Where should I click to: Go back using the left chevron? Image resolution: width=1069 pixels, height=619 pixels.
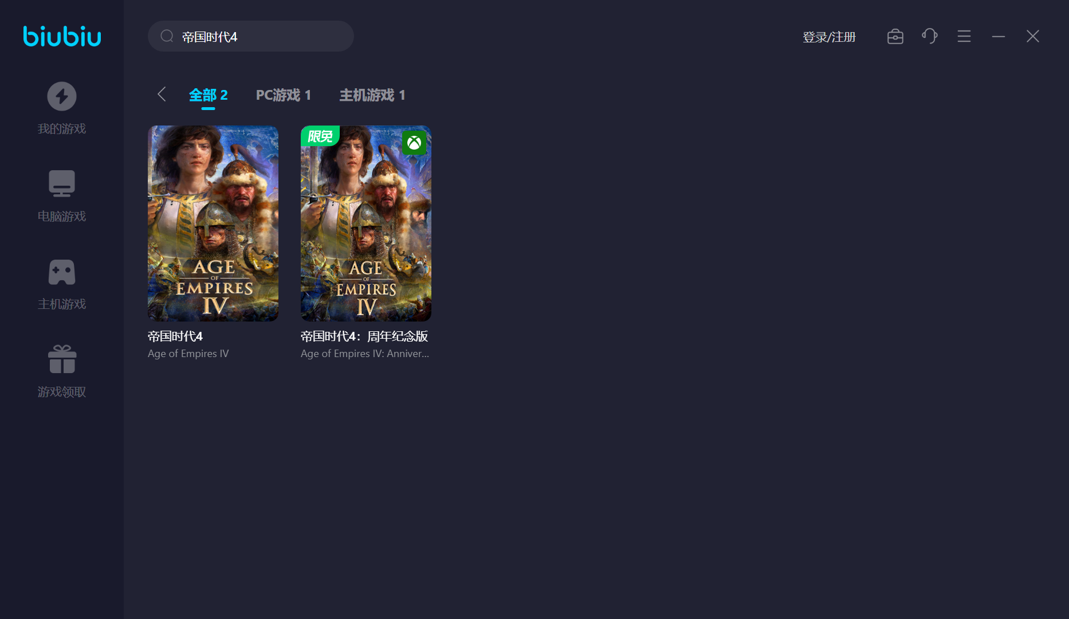click(x=162, y=95)
